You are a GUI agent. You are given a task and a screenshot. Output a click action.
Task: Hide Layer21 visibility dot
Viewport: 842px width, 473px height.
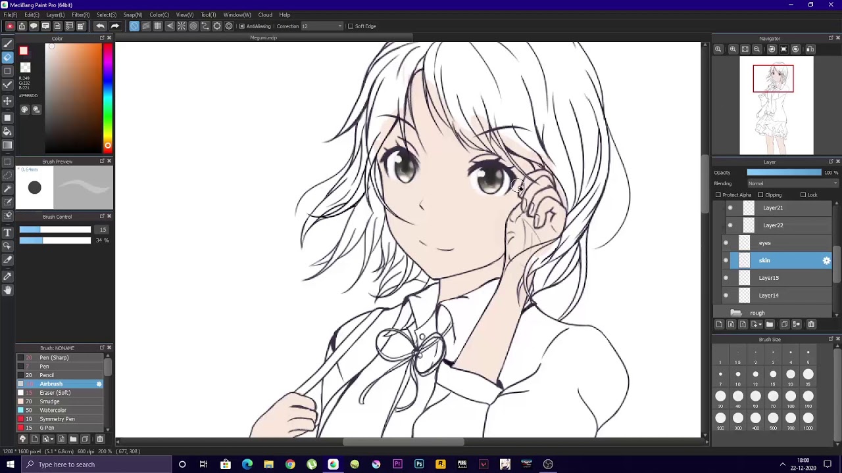point(730,208)
